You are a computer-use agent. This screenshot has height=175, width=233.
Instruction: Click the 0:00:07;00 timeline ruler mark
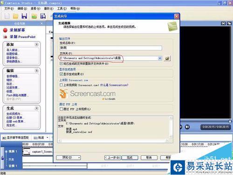coord(38,144)
